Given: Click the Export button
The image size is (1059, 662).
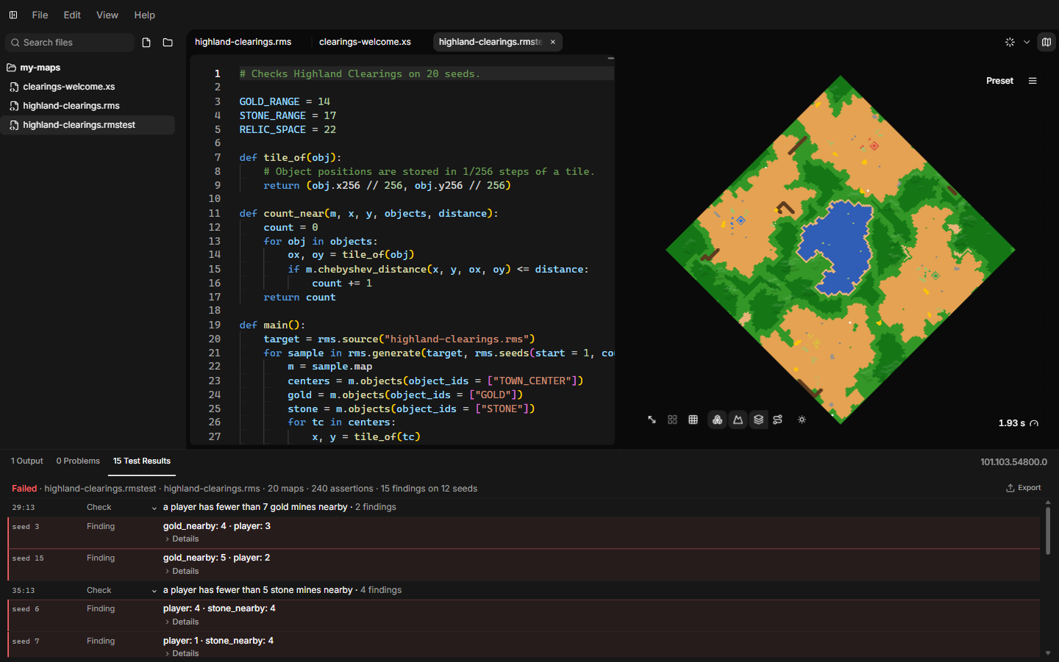Looking at the screenshot, I should [1024, 488].
